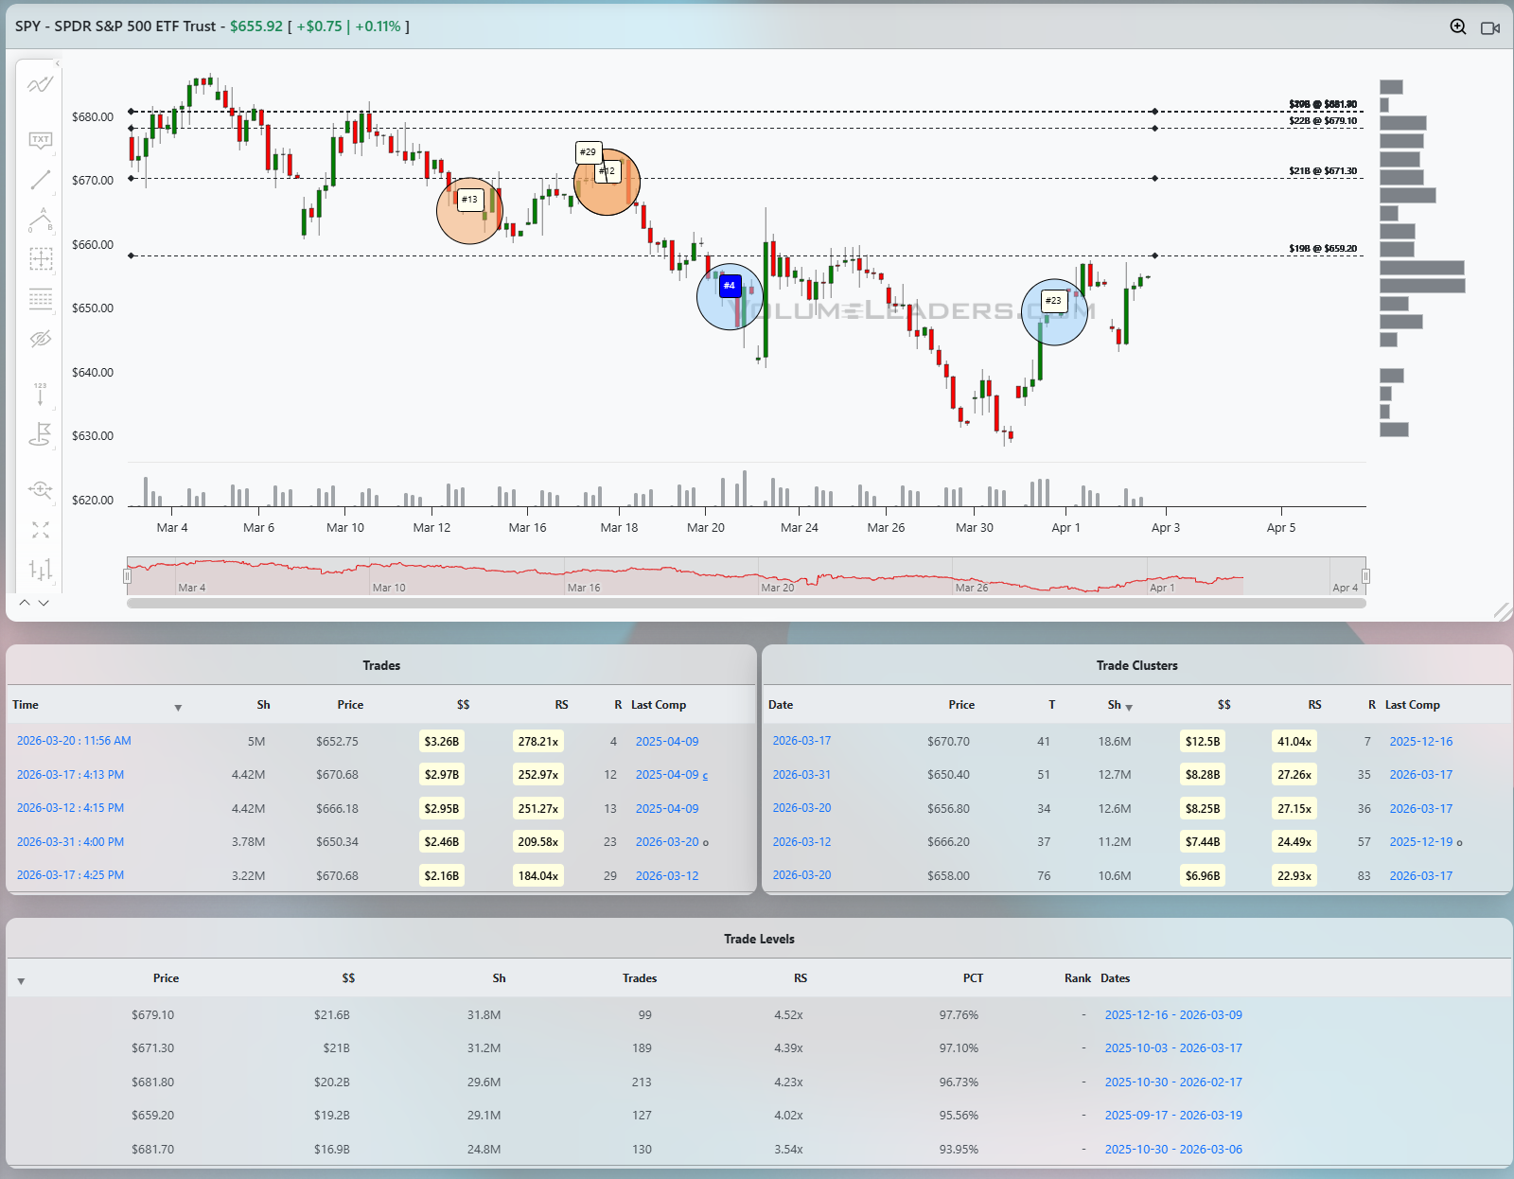Click the right handle of range navigator
The height and width of the screenshot is (1179, 1514).
pyautogui.click(x=1365, y=576)
